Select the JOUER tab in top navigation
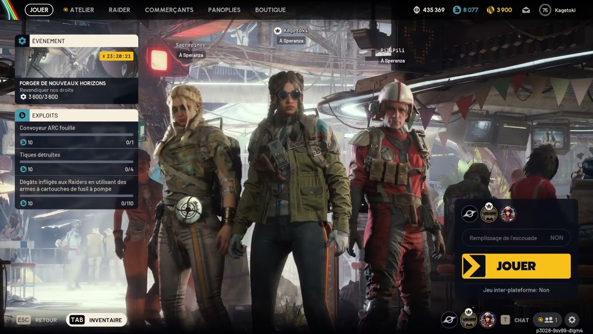 (39, 10)
